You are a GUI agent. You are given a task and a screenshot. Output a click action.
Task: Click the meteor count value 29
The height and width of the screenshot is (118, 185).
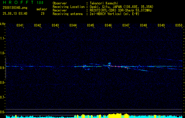pyautogui.click(x=43, y=14)
